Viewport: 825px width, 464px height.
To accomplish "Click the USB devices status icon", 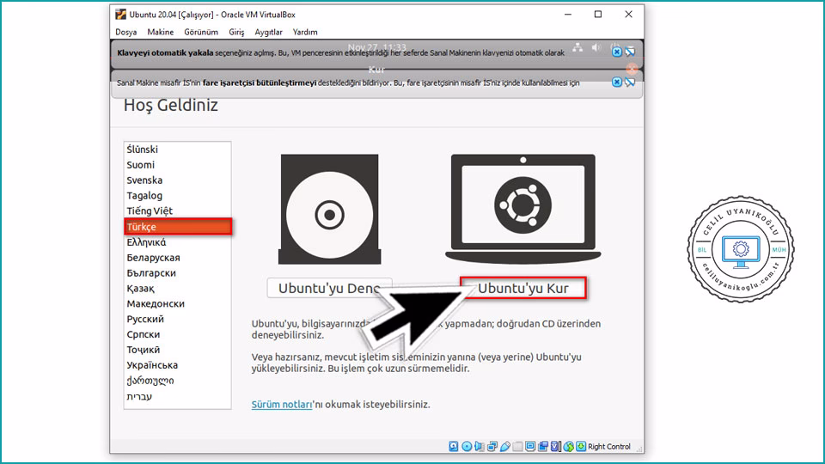I will click(x=505, y=446).
